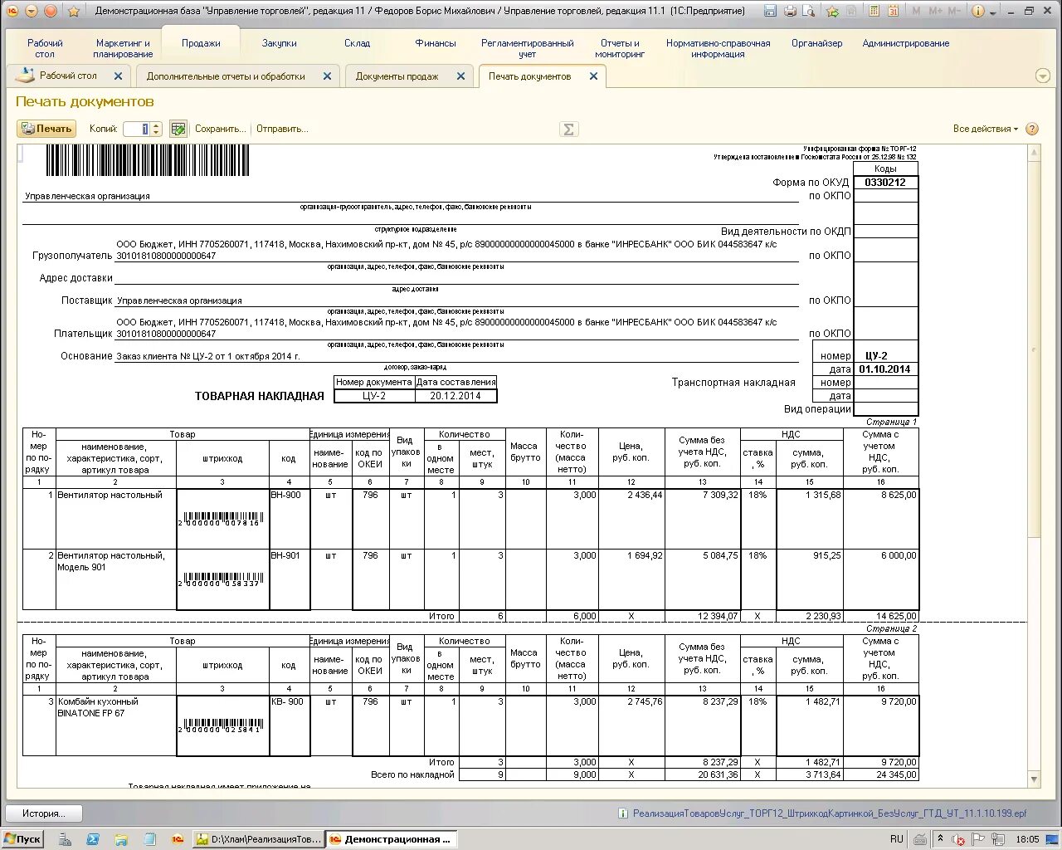The width and height of the screenshot is (1062, 850).
Task: Click the Save (floppy disk) icon in title bar
Action: 770,11
